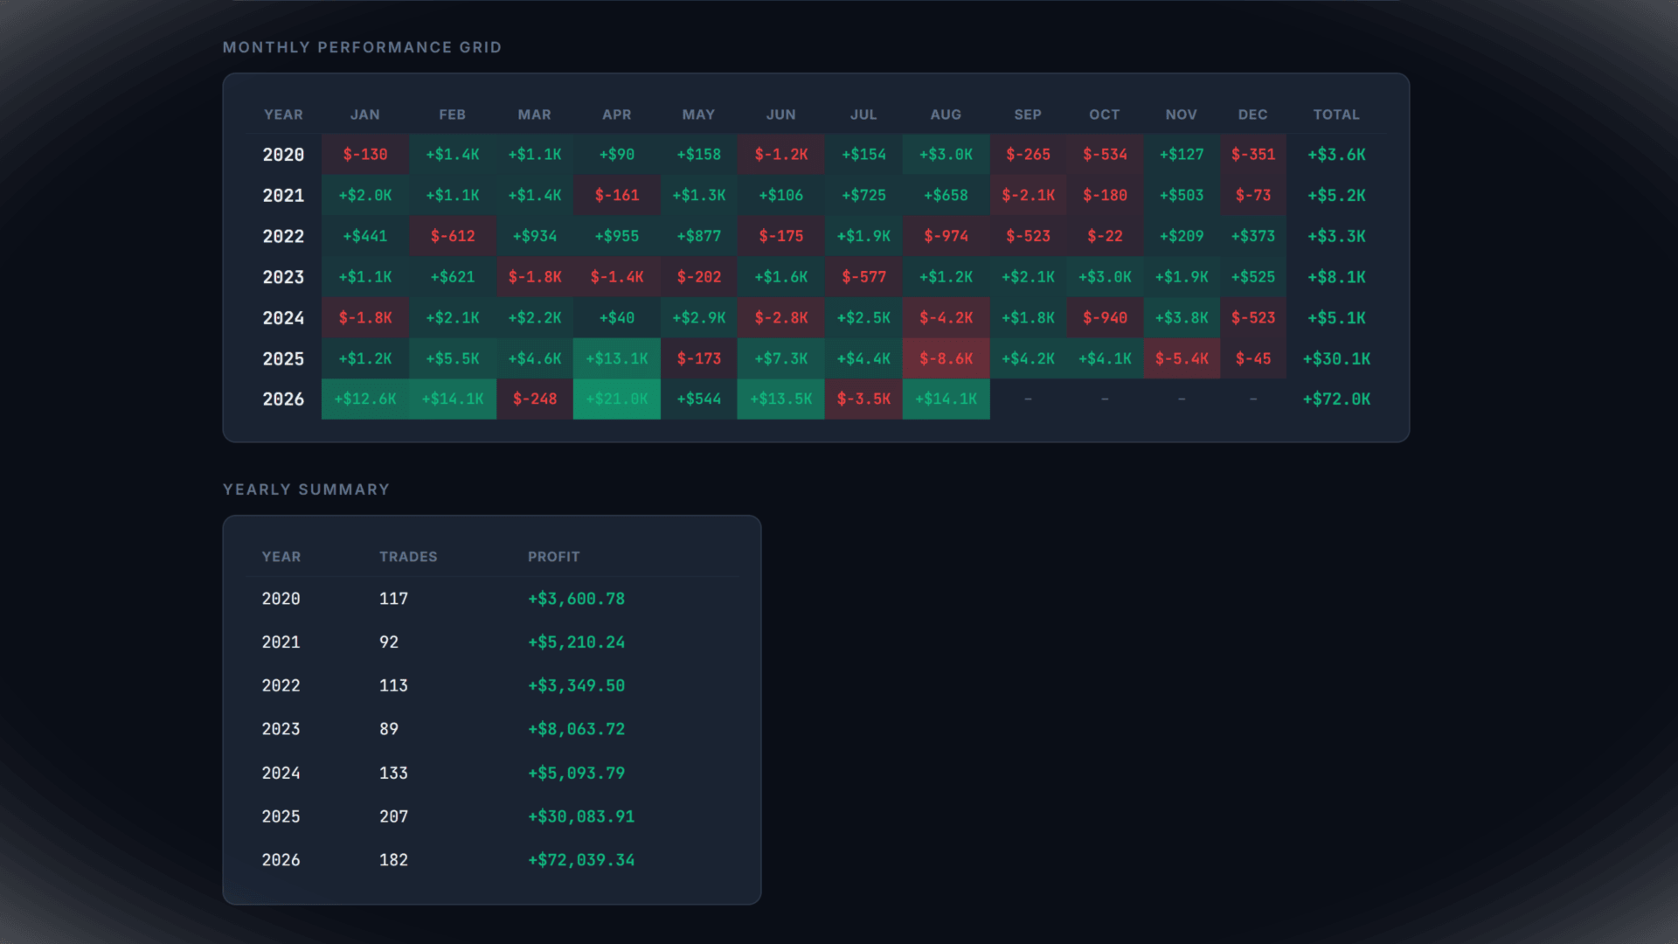Image resolution: width=1678 pixels, height=944 pixels.
Task: Select 2022 profit +$3,349.50 in Yearly Summary
Action: pos(576,686)
